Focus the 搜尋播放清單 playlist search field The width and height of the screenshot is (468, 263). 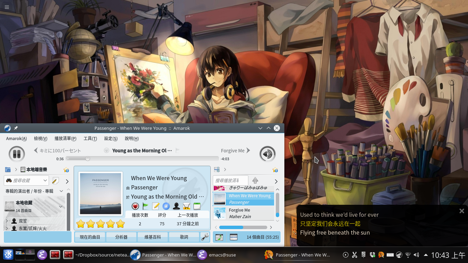click(x=230, y=180)
